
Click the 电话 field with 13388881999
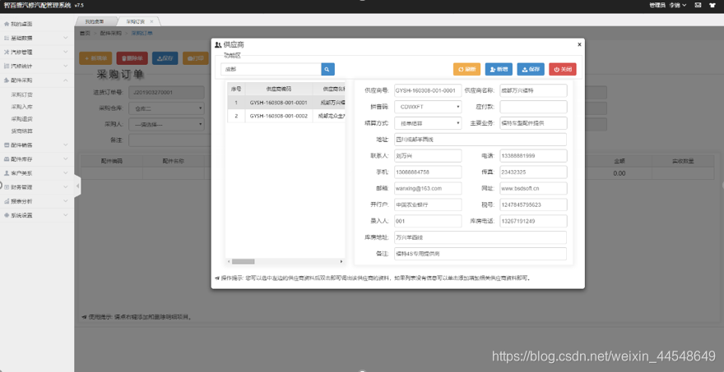point(533,156)
